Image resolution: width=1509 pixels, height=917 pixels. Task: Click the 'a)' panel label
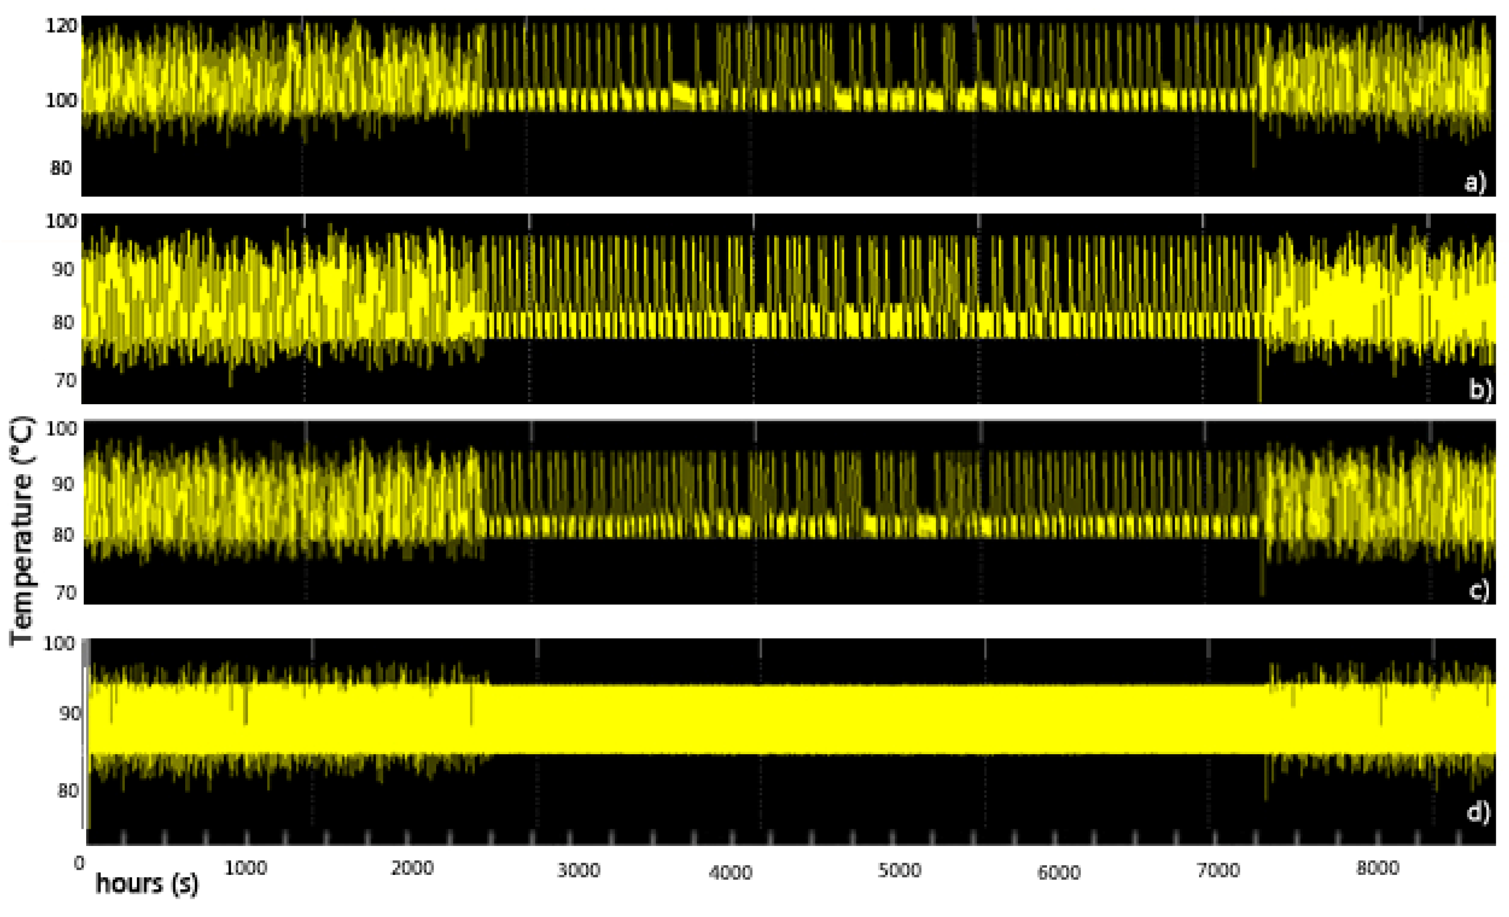1476,183
